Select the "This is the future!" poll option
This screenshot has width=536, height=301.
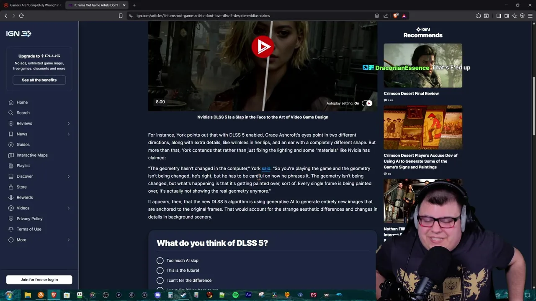(x=160, y=270)
